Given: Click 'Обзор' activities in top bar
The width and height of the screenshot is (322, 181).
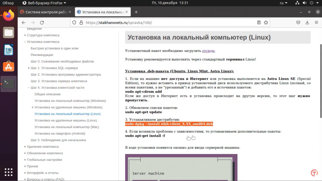Looking at the screenshot, I should pyautogui.click(x=8, y=3).
